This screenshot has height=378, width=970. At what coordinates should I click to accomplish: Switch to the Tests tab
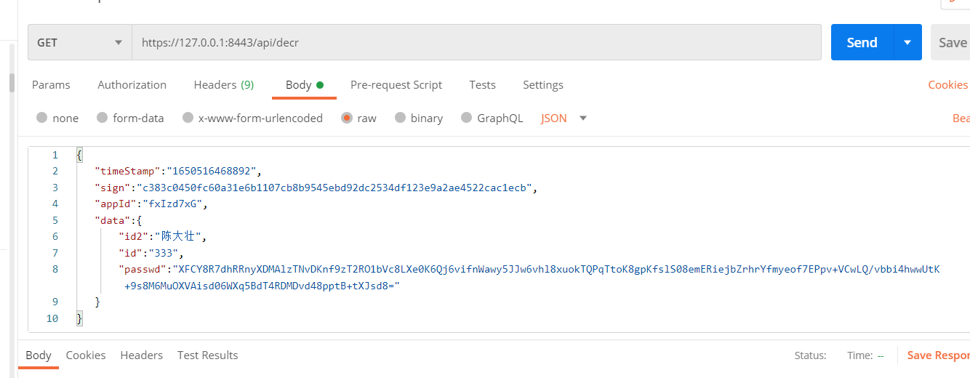[x=482, y=85]
